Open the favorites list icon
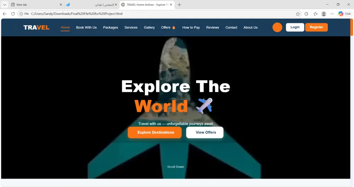The height and width of the screenshot is (187, 354). click(x=315, y=14)
